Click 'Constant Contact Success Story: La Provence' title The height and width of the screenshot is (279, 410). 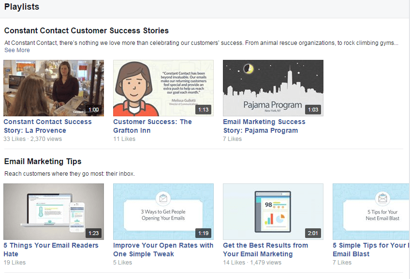pos(47,126)
